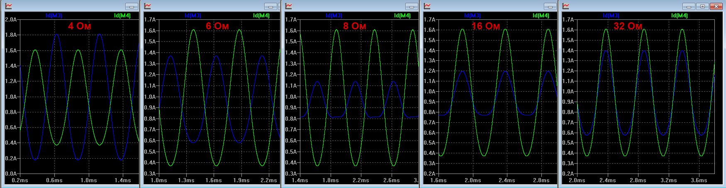Click the Id(M3) trace label in the 4 Ом plot
This screenshot has height=188, width=726.
[x=54, y=15]
